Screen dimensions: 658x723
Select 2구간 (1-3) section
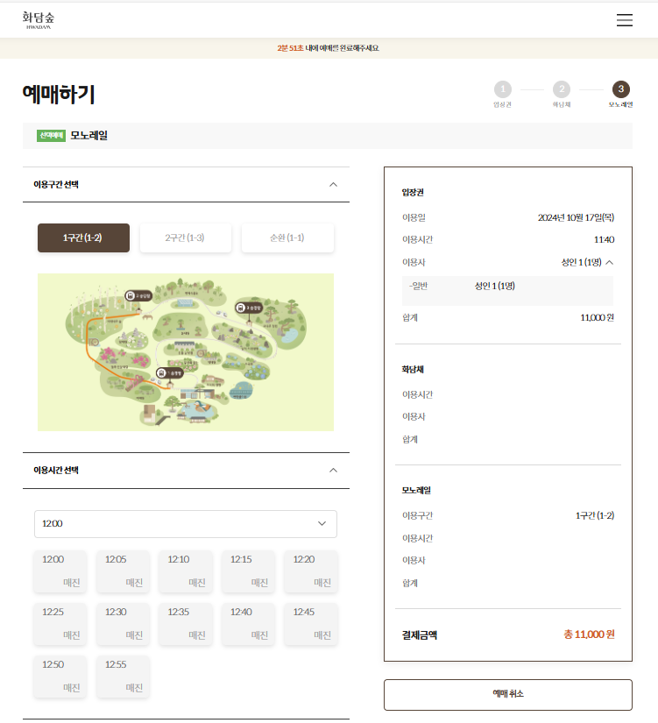coord(186,237)
